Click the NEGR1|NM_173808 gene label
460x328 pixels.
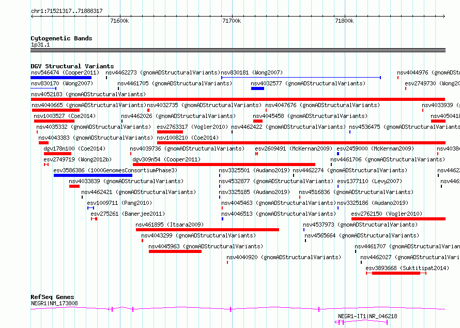(x=55, y=303)
